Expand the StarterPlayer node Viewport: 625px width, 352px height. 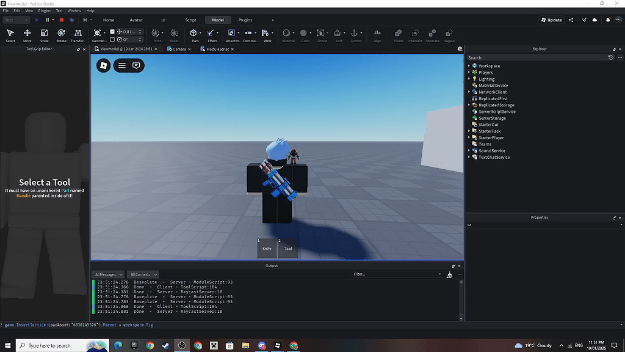(469, 137)
